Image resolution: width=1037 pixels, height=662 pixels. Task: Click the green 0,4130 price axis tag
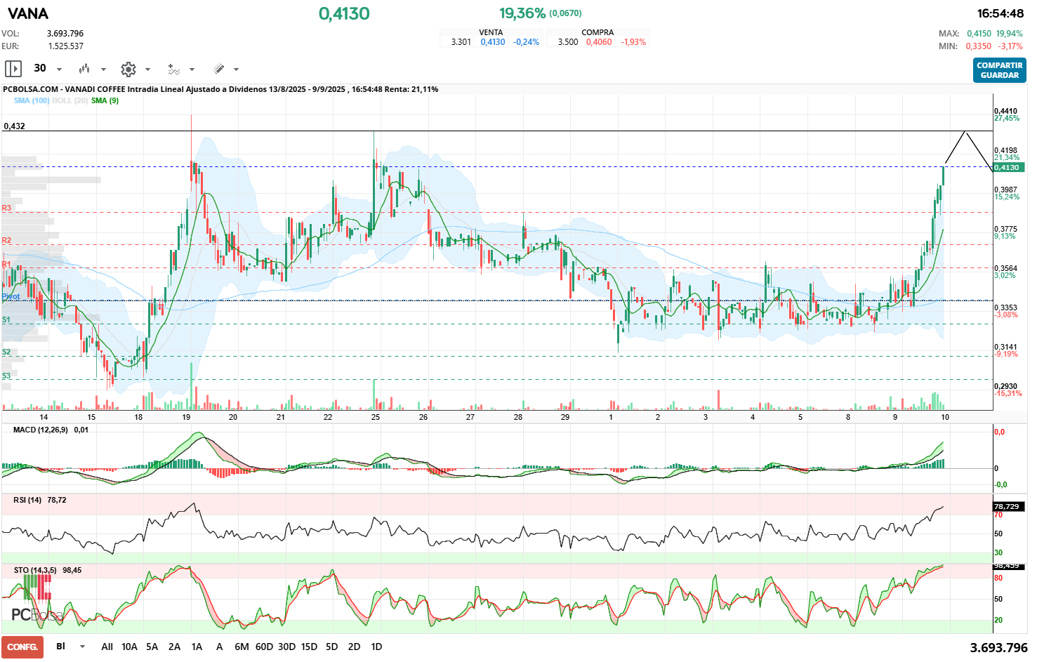tap(1009, 167)
